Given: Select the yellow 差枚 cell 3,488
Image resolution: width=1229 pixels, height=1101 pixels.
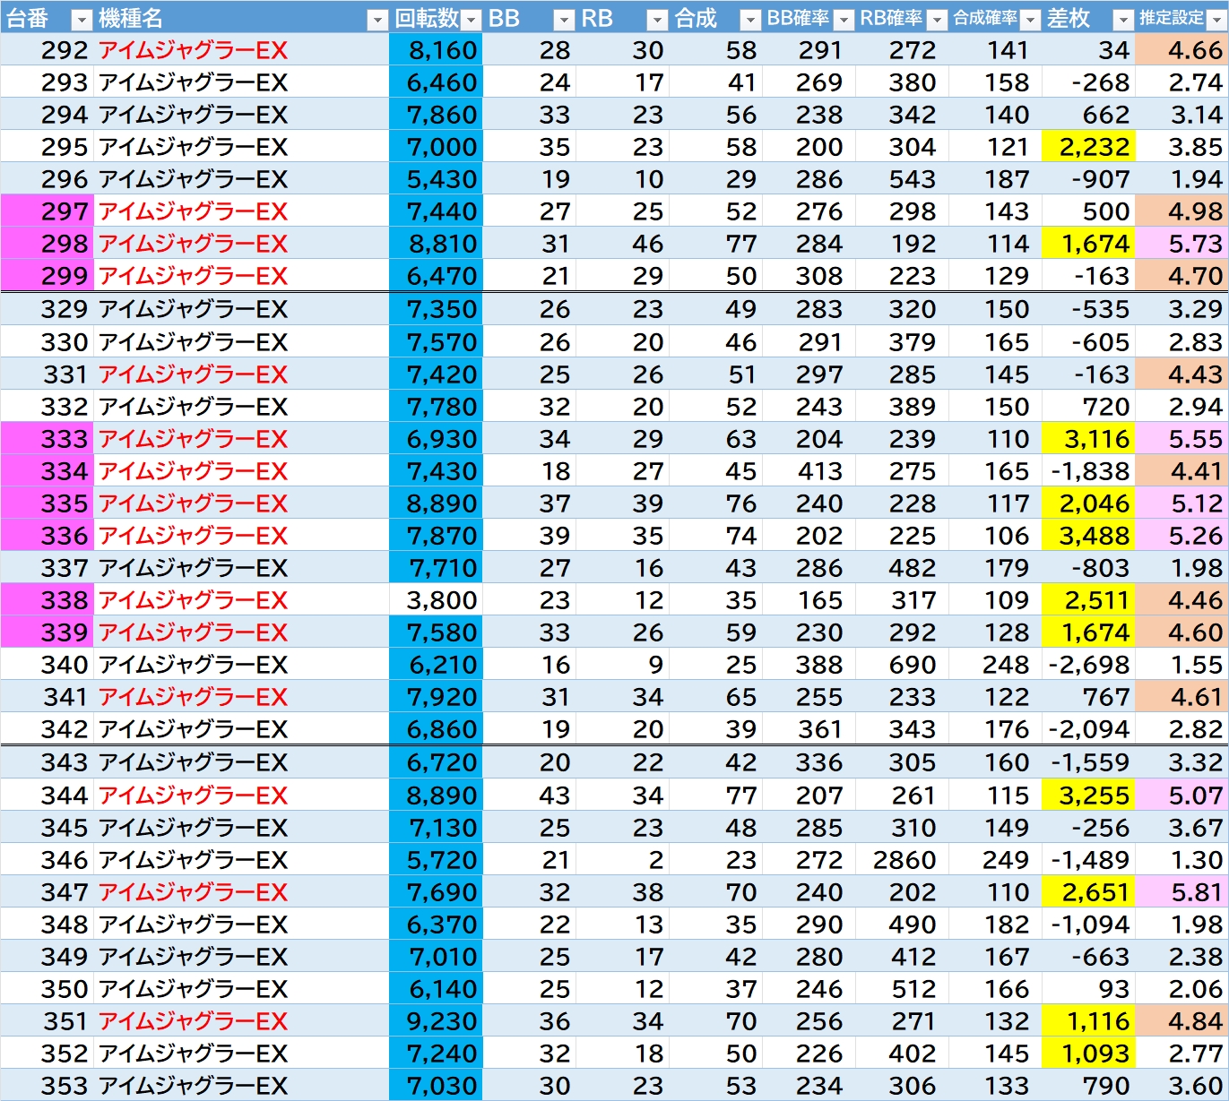Looking at the screenshot, I should tap(1088, 536).
